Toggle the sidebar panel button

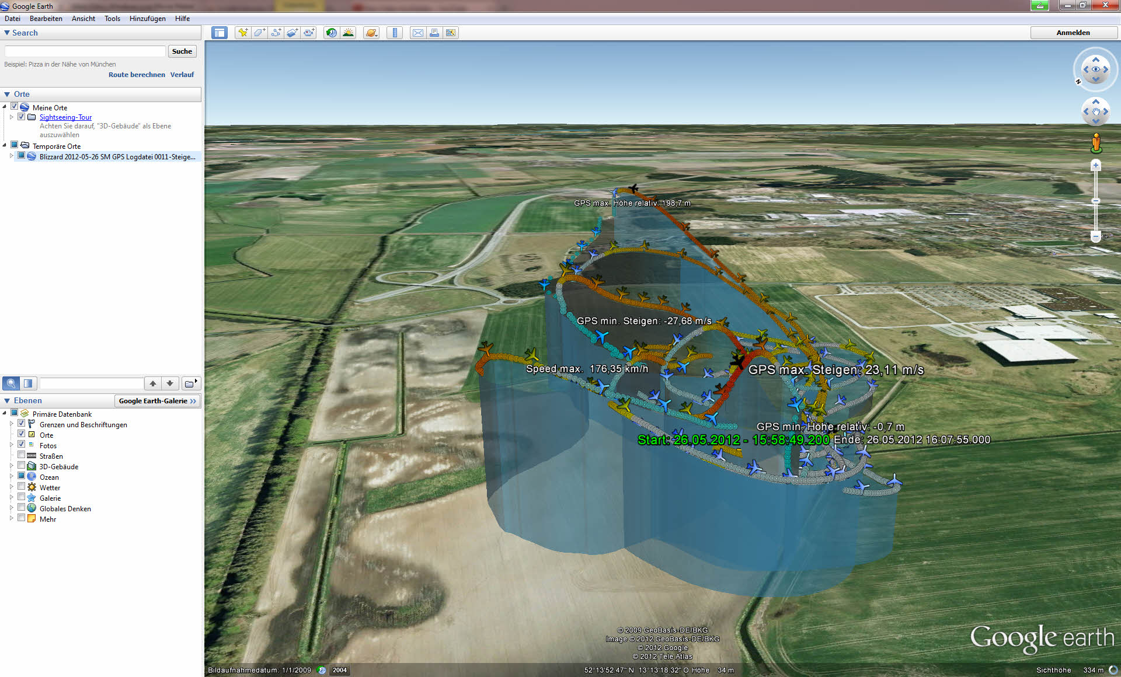[220, 33]
